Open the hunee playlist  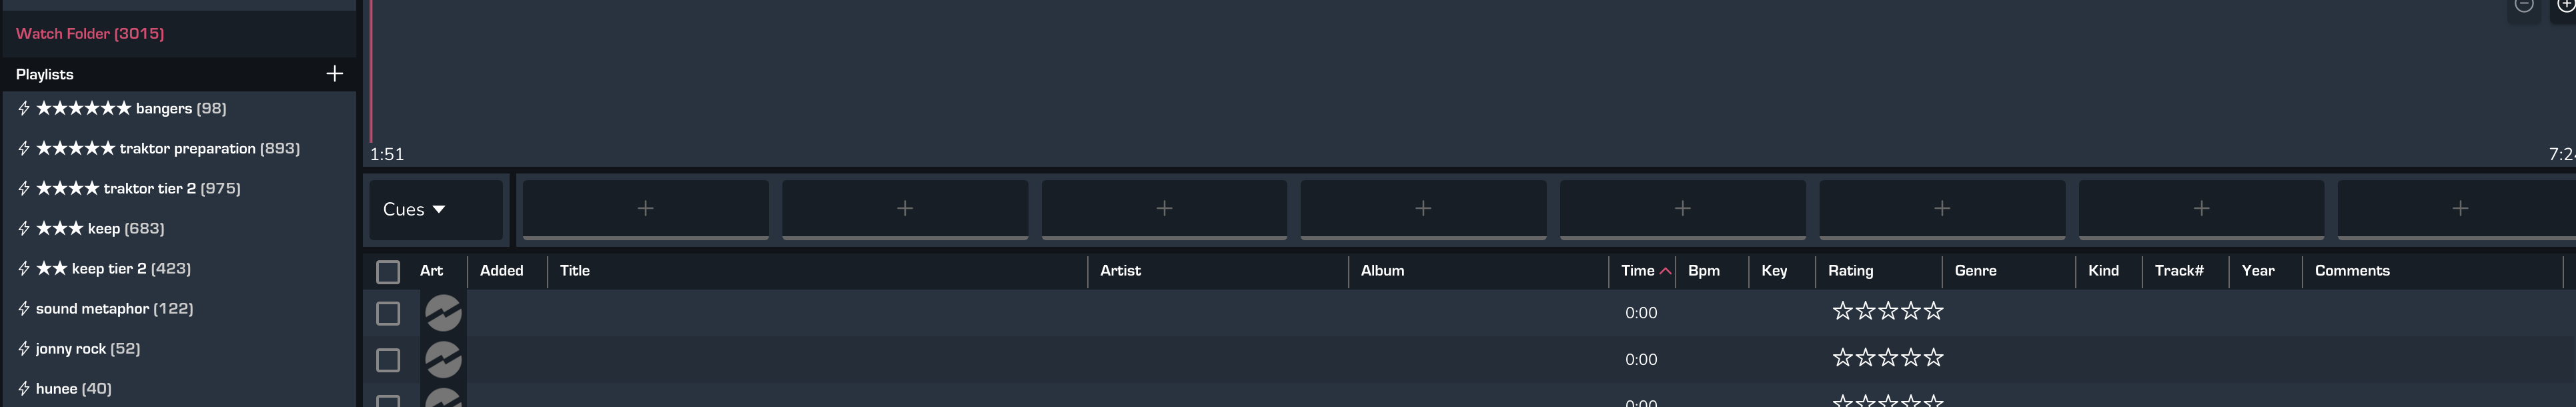coord(73,388)
